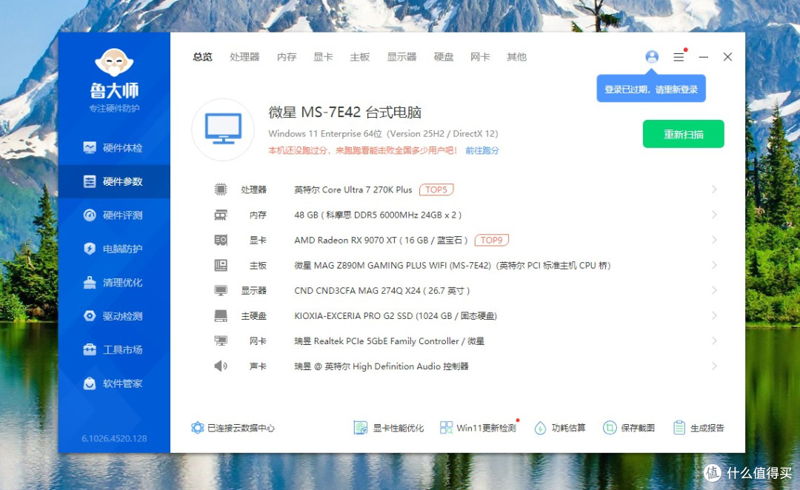The height and width of the screenshot is (490, 800).
Task: Click 已连接云数据中心 cloud status
Action: pos(233,428)
